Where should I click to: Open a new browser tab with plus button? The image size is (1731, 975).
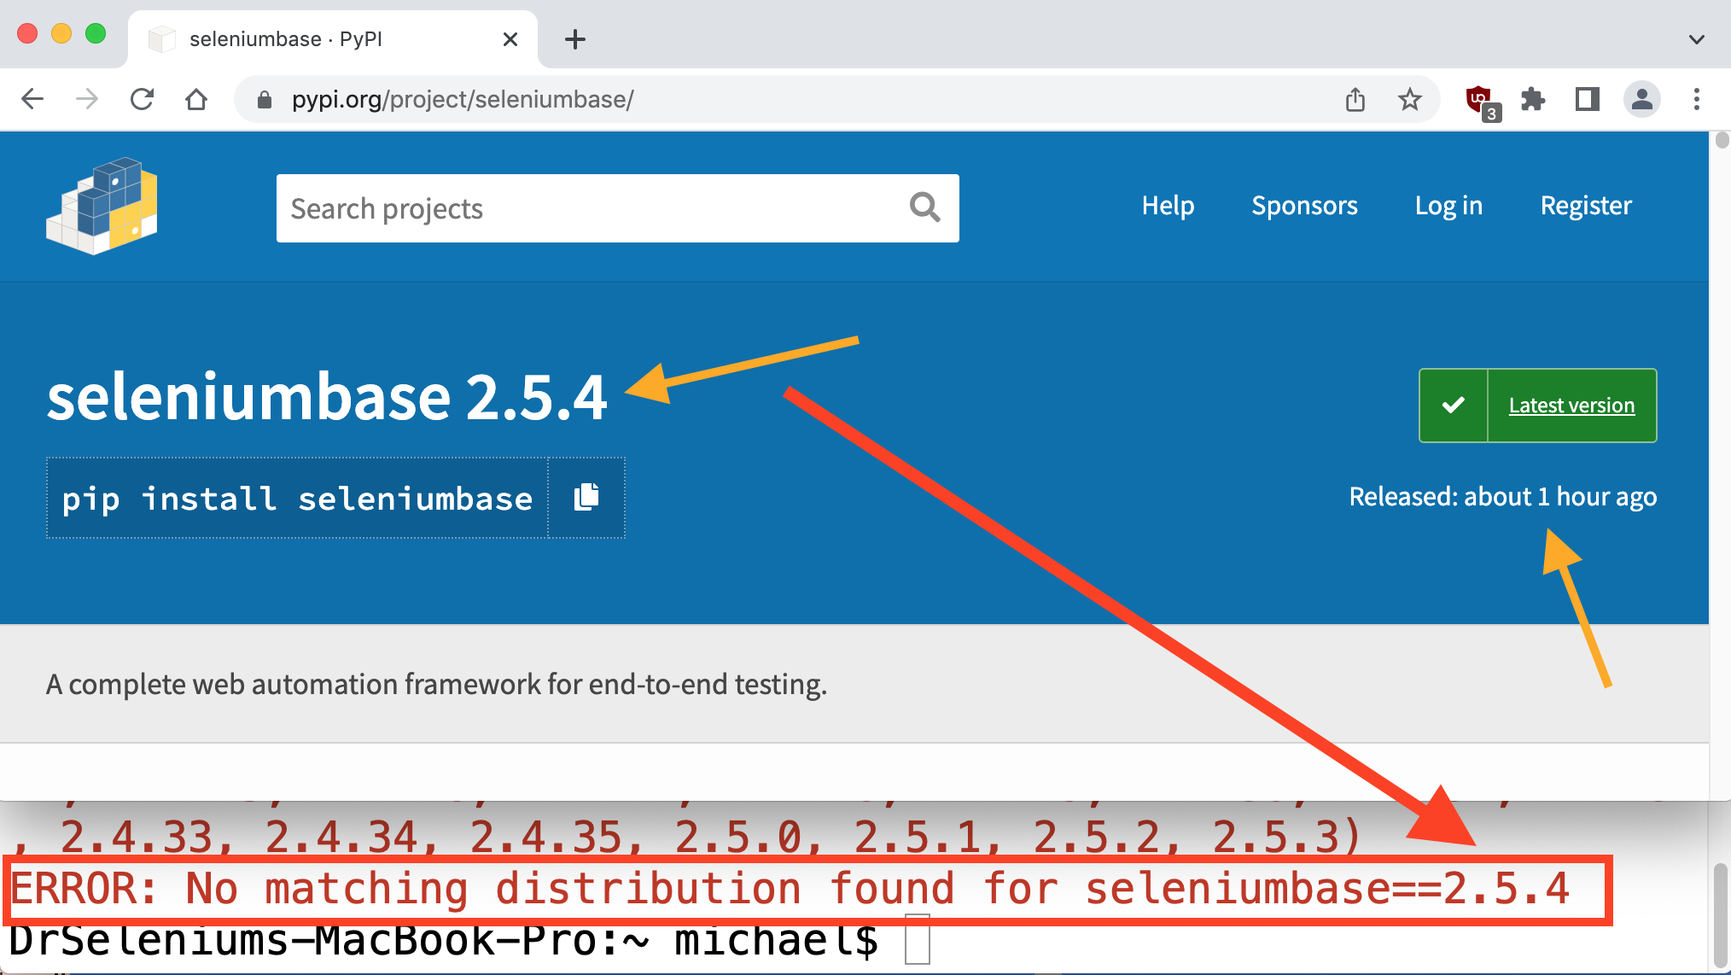point(574,38)
